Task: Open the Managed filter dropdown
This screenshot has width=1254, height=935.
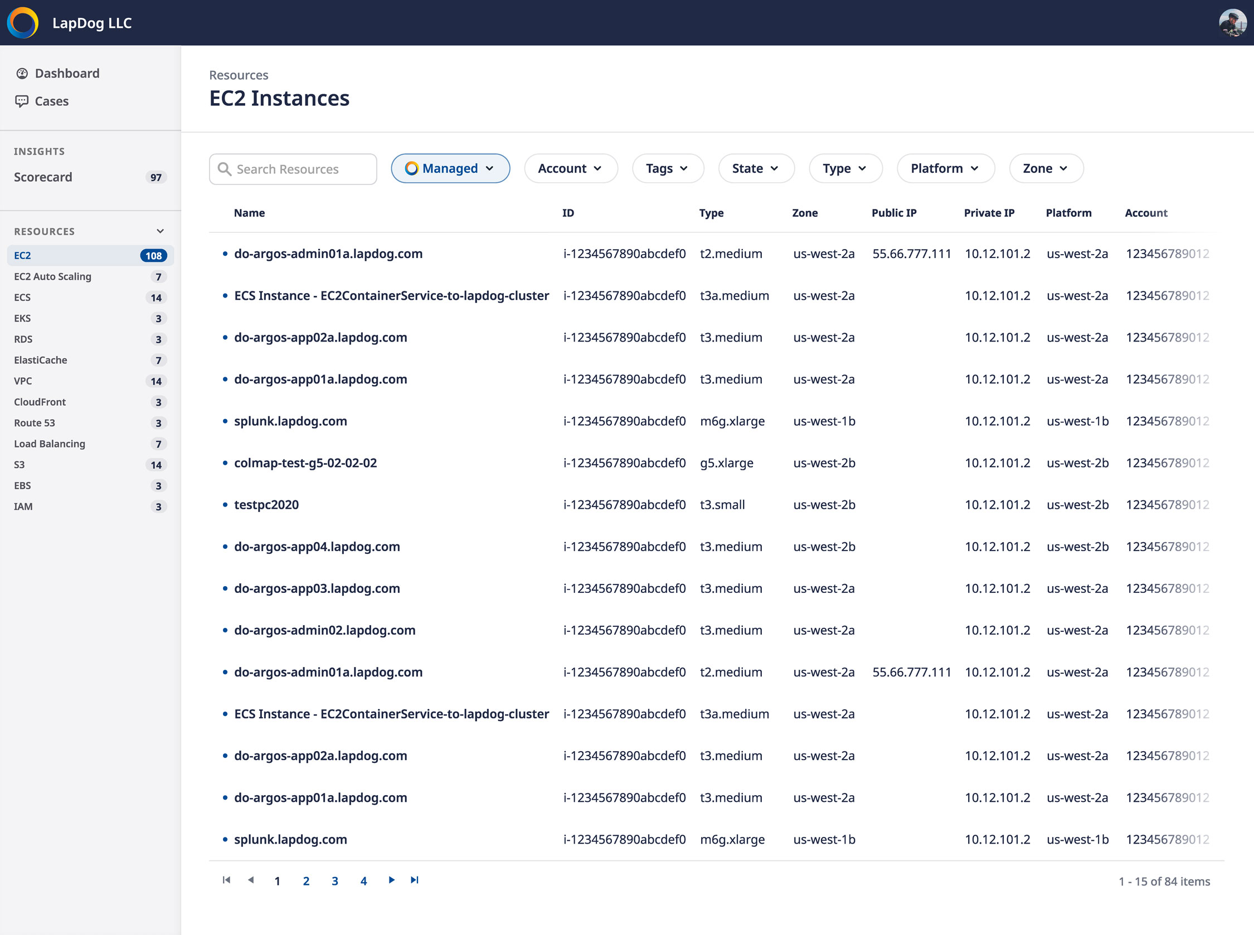Action: click(x=450, y=169)
